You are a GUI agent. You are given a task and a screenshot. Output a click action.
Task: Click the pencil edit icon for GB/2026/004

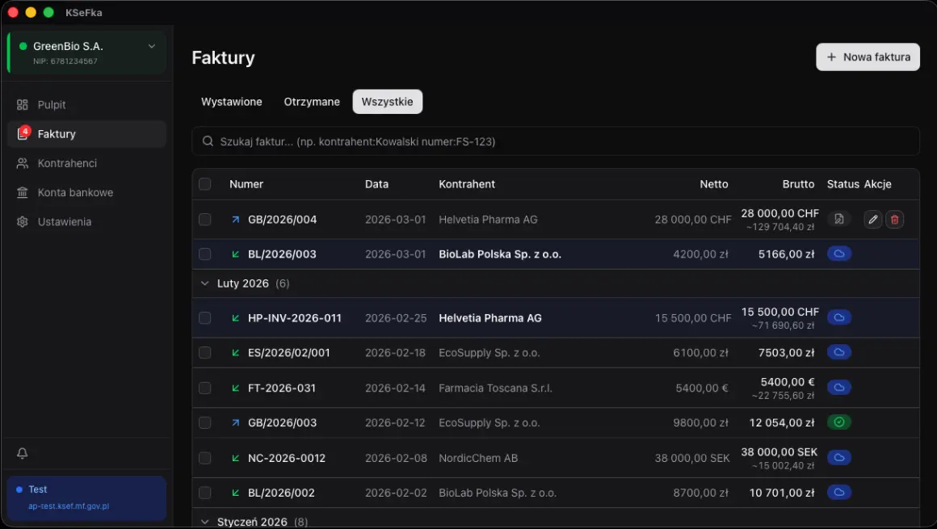[872, 219]
